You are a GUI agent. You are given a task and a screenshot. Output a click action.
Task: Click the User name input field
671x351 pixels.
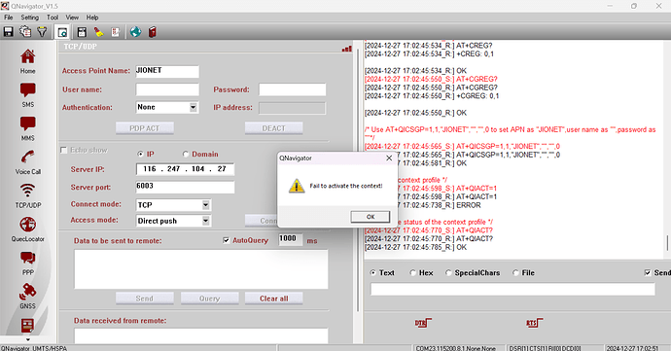(x=167, y=89)
